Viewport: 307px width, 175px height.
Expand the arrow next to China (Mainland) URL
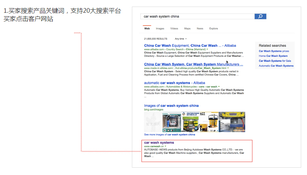tap(207, 49)
